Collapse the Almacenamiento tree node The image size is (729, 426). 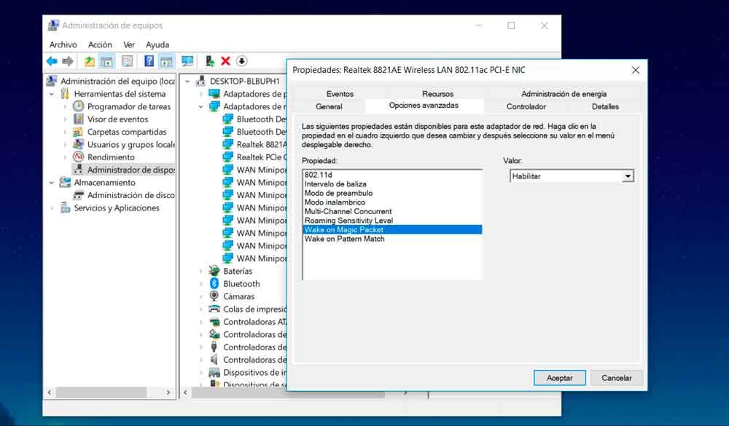click(51, 183)
